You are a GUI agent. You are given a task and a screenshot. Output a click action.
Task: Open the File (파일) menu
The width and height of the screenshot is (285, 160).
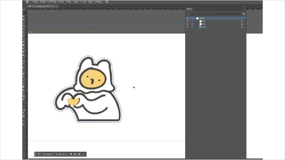coord(35,2)
